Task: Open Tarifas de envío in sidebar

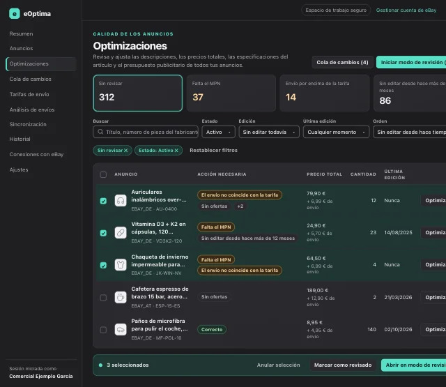Action: [29, 94]
